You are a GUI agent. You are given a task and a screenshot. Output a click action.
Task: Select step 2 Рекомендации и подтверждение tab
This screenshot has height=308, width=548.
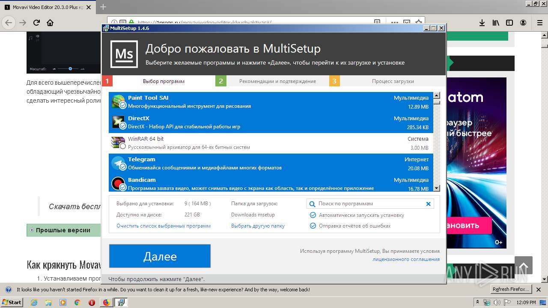coord(272,81)
